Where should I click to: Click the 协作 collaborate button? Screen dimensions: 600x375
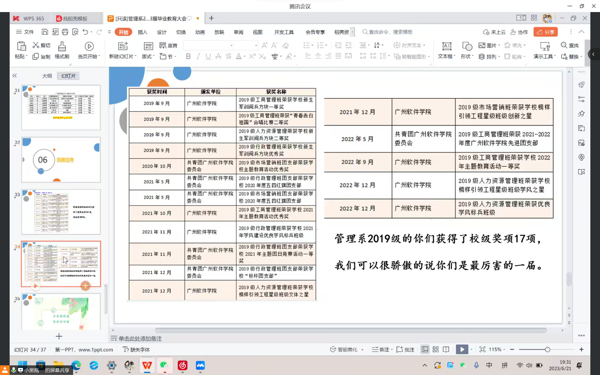pos(519,32)
